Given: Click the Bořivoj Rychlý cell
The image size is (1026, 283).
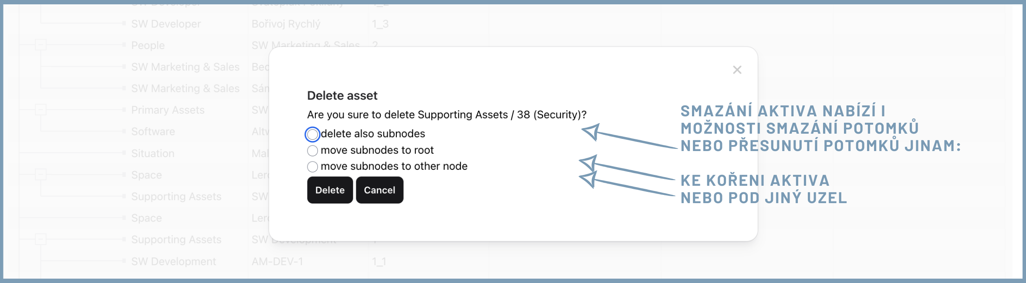Looking at the screenshot, I should [x=286, y=24].
